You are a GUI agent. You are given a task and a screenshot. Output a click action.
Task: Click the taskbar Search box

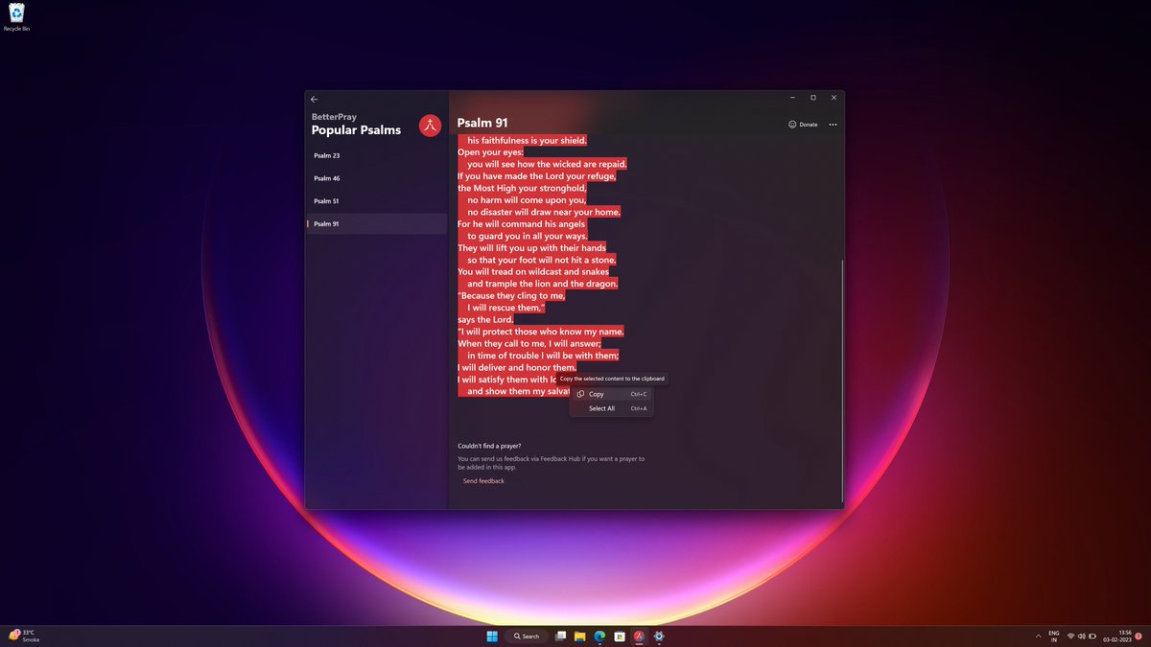tap(527, 635)
